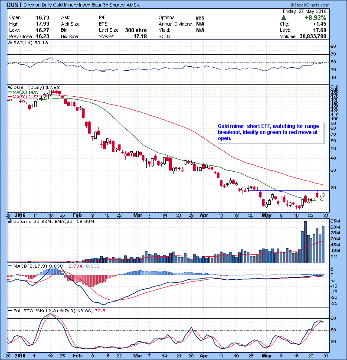
Task: Click the MACD(8,17,9) legend label
Action: click(x=28, y=266)
